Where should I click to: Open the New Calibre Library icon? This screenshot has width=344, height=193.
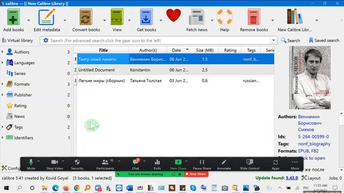click(295, 17)
